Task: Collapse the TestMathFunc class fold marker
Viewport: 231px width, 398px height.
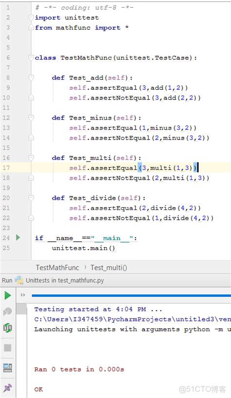Action: point(31,57)
